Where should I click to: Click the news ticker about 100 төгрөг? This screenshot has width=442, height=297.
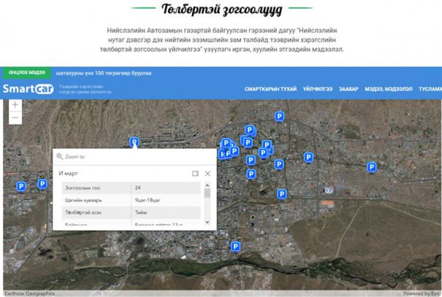pyautogui.click(x=104, y=73)
